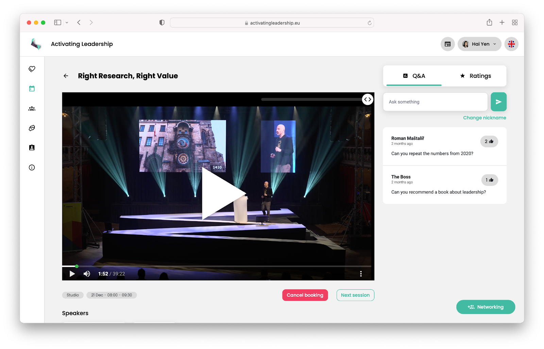Screen dimensions: 544x349
Task: Open Hai Yen user account dropdown
Action: pos(479,44)
